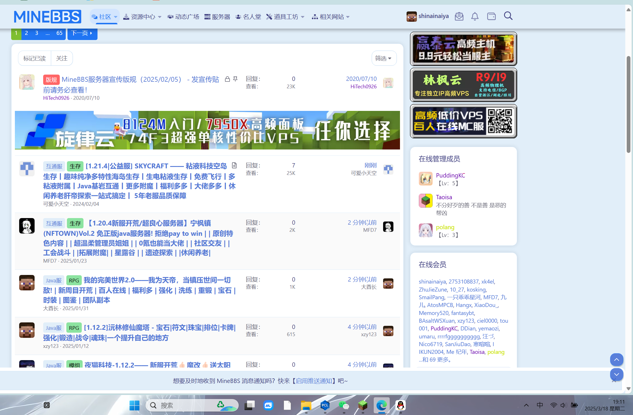Click PuddingKC avatar in online staff

pos(426,179)
